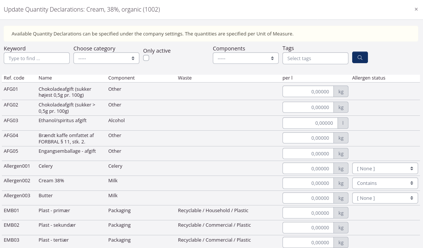Click the chevron on the Butter allergen dropdown
This screenshot has width=423, height=248.
coord(412,198)
